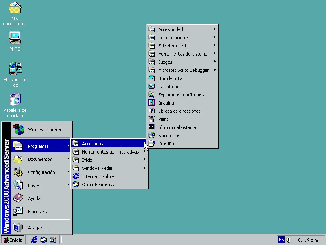Click the Símbolo del sistema label
This screenshot has height=245, width=326.
click(x=177, y=127)
